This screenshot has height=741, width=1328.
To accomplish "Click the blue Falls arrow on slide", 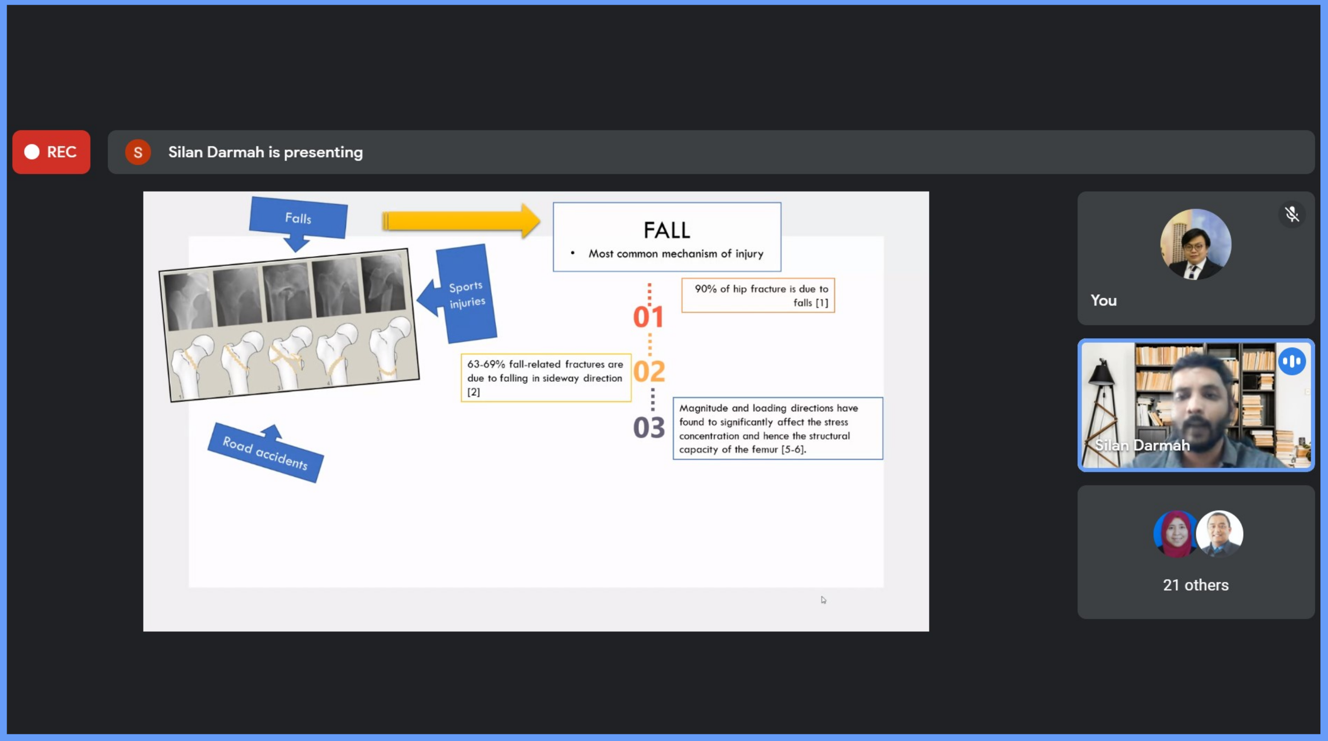I will click(x=298, y=219).
